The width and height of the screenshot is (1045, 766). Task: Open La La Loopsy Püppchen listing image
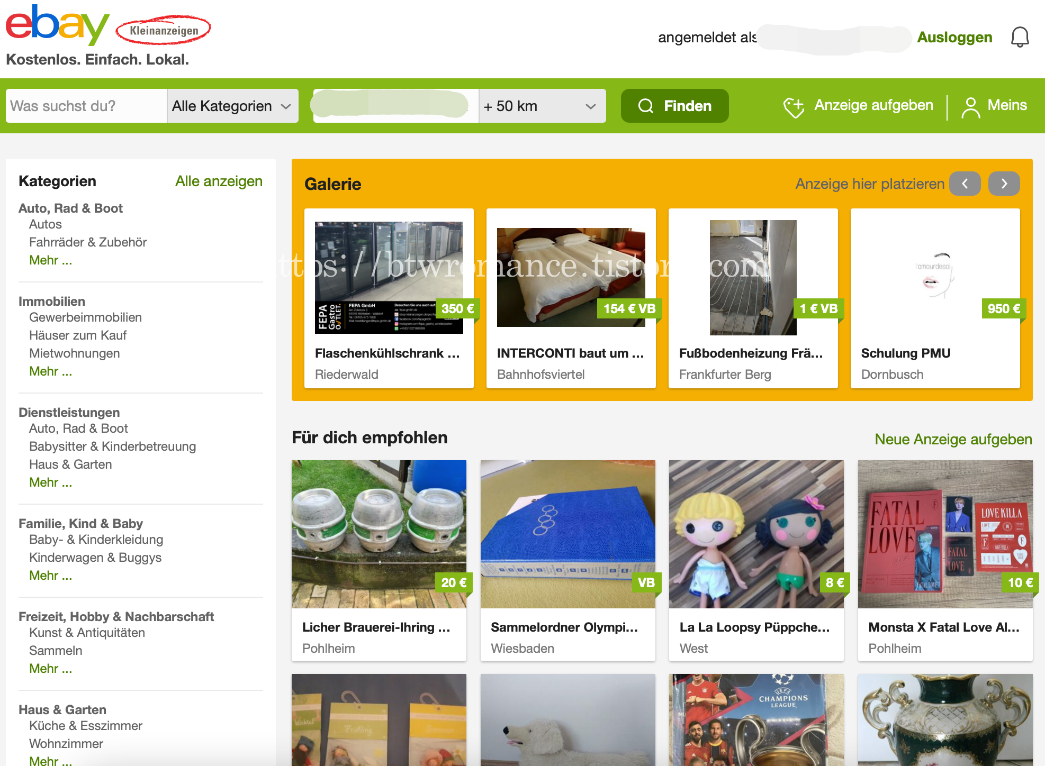coord(756,534)
